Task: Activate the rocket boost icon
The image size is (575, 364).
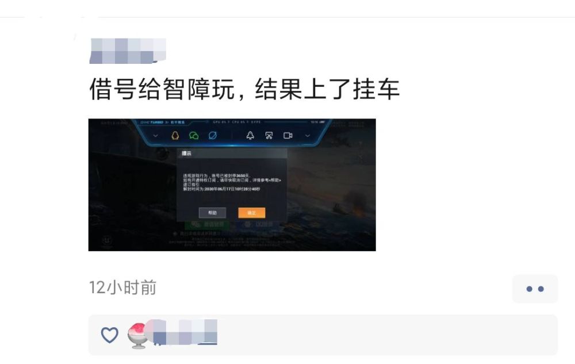Action: pos(250,136)
